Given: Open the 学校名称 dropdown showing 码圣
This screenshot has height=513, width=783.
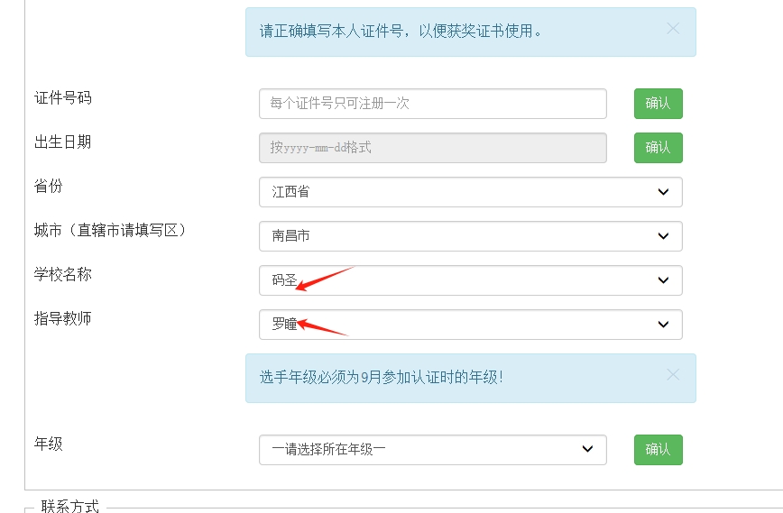Looking at the screenshot, I should click(x=470, y=280).
